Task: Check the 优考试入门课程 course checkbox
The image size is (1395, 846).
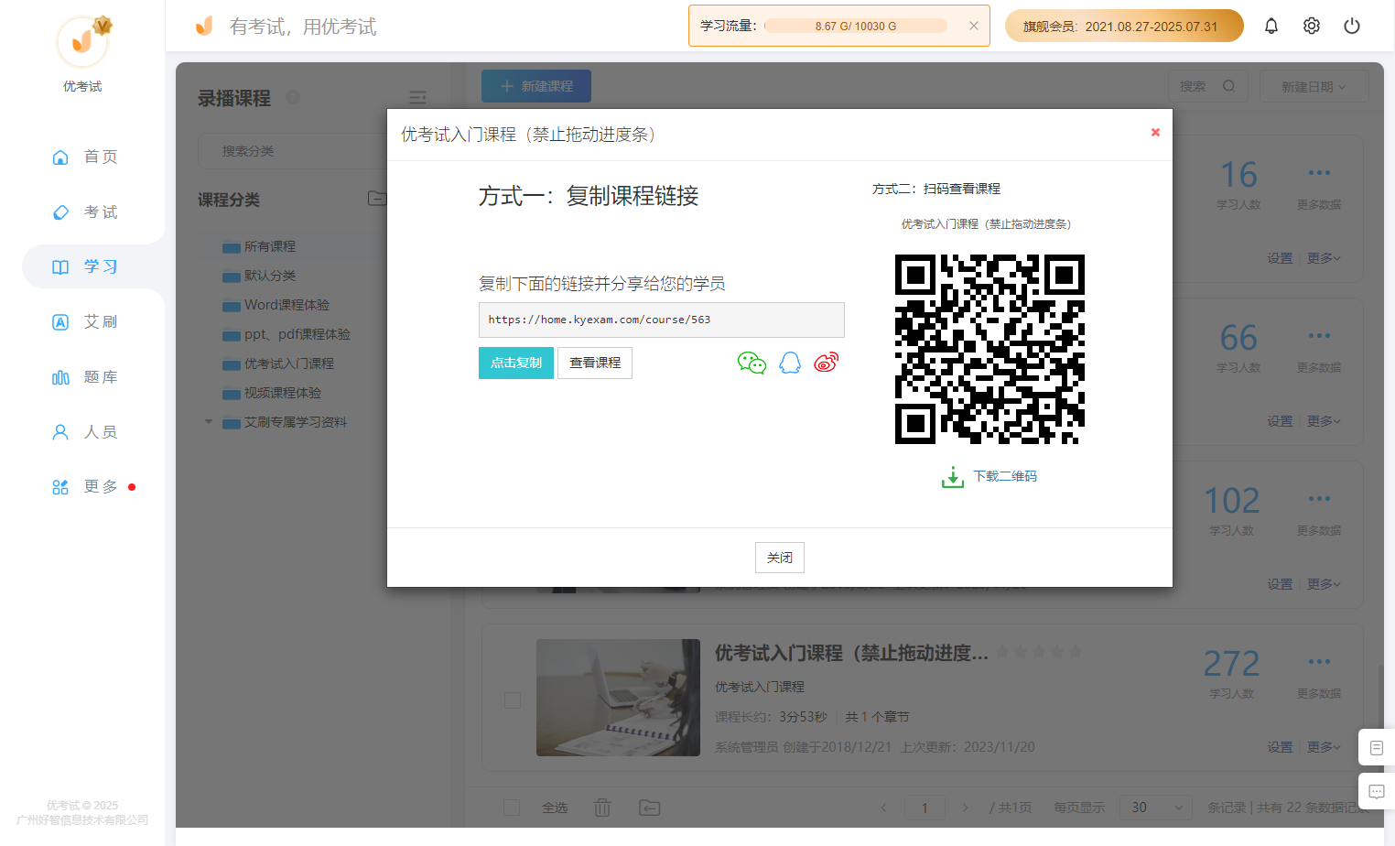Action: tap(513, 700)
